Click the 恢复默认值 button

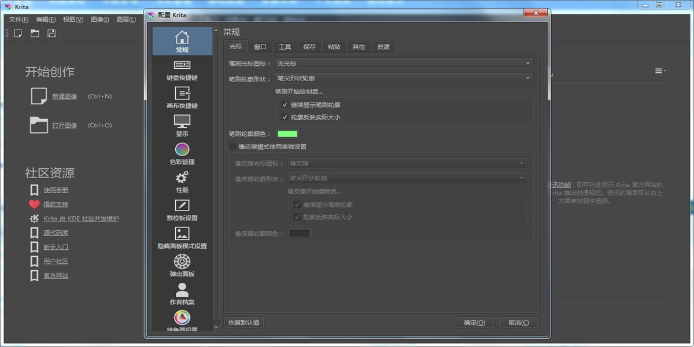[243, 322]
